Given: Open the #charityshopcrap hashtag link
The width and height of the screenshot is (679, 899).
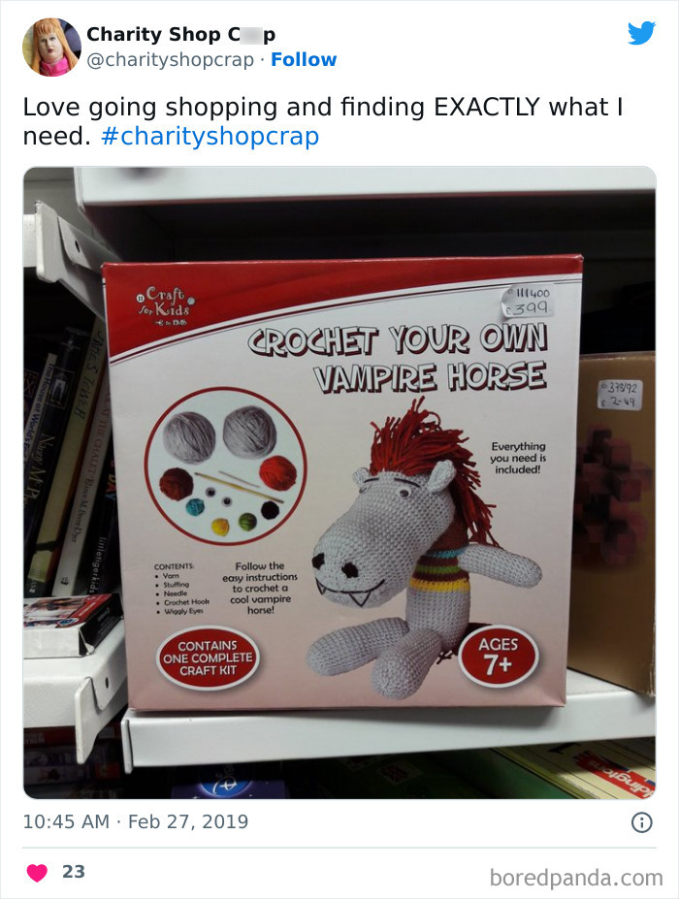Looking at the screenshot, I should (210, 137).
